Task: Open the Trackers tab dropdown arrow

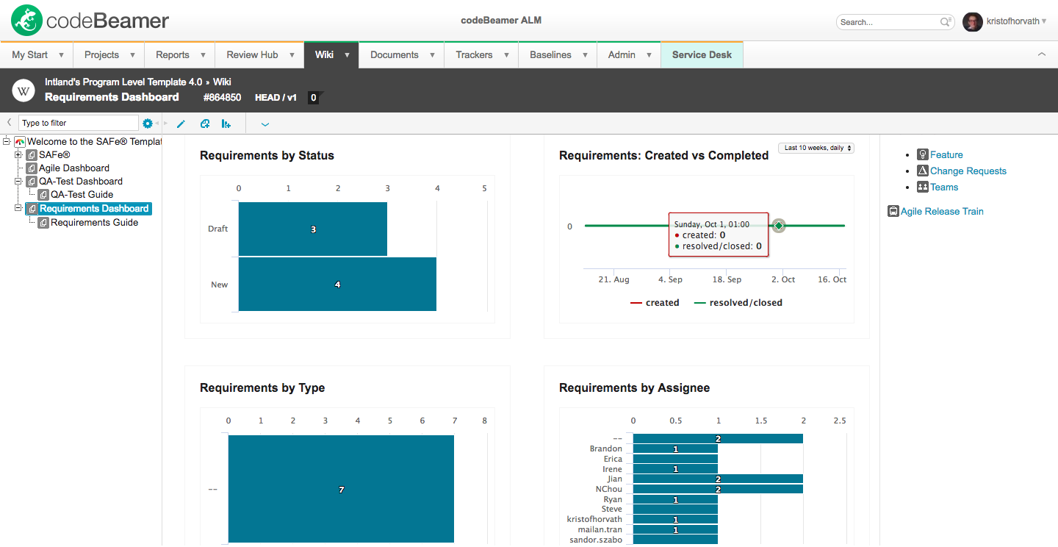Action: (506, 55)
